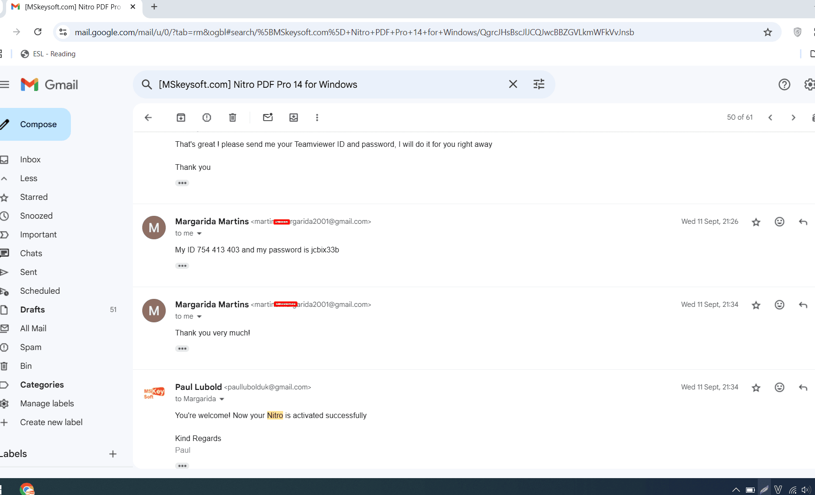Screen dimensions: 815x495
Task: Collapse the sidebar with Less
Action: pos(29,178)
